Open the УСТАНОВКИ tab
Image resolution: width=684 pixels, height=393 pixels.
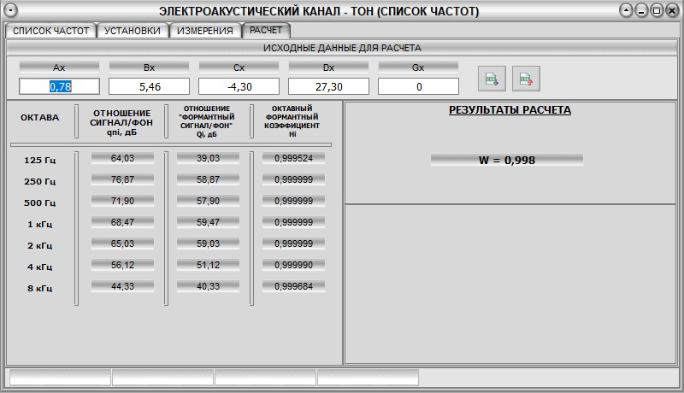click(x=132, y=31)
